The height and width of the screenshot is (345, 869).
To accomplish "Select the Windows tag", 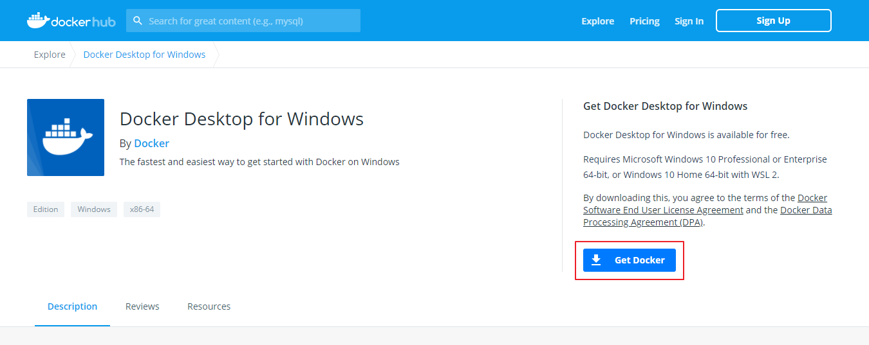I will click(x=94, y=209).
